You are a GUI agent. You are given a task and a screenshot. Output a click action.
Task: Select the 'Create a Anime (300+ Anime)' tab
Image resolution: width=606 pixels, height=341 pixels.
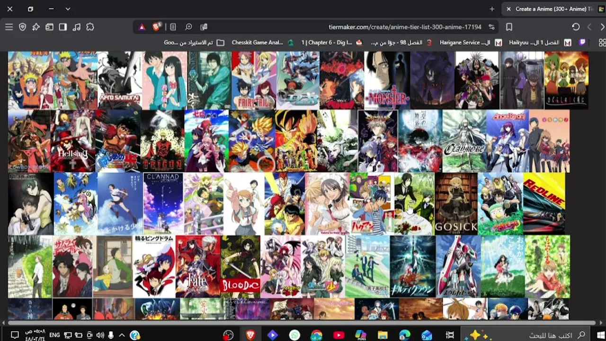click(553, 9)
